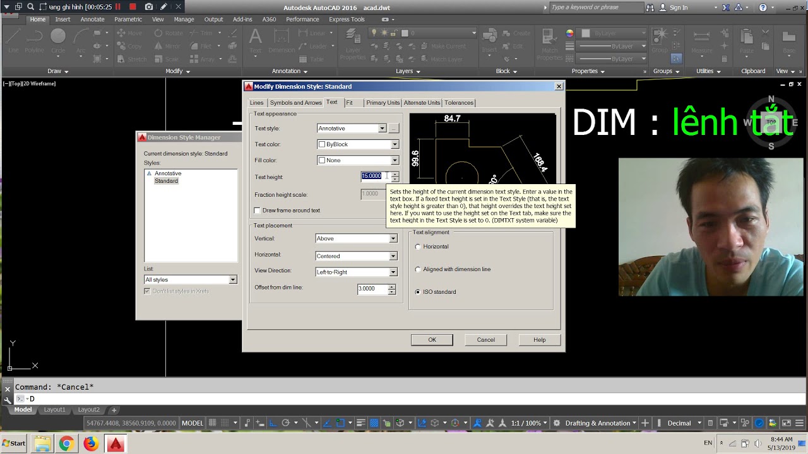Select the Arc drawing tool
The height and width of the screenshot is (454, 808).
pyautogui.click(x=80, y=41)
